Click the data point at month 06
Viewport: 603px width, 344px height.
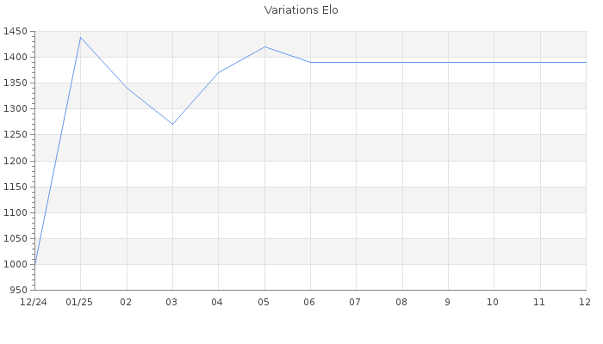(x=310, y=62)
